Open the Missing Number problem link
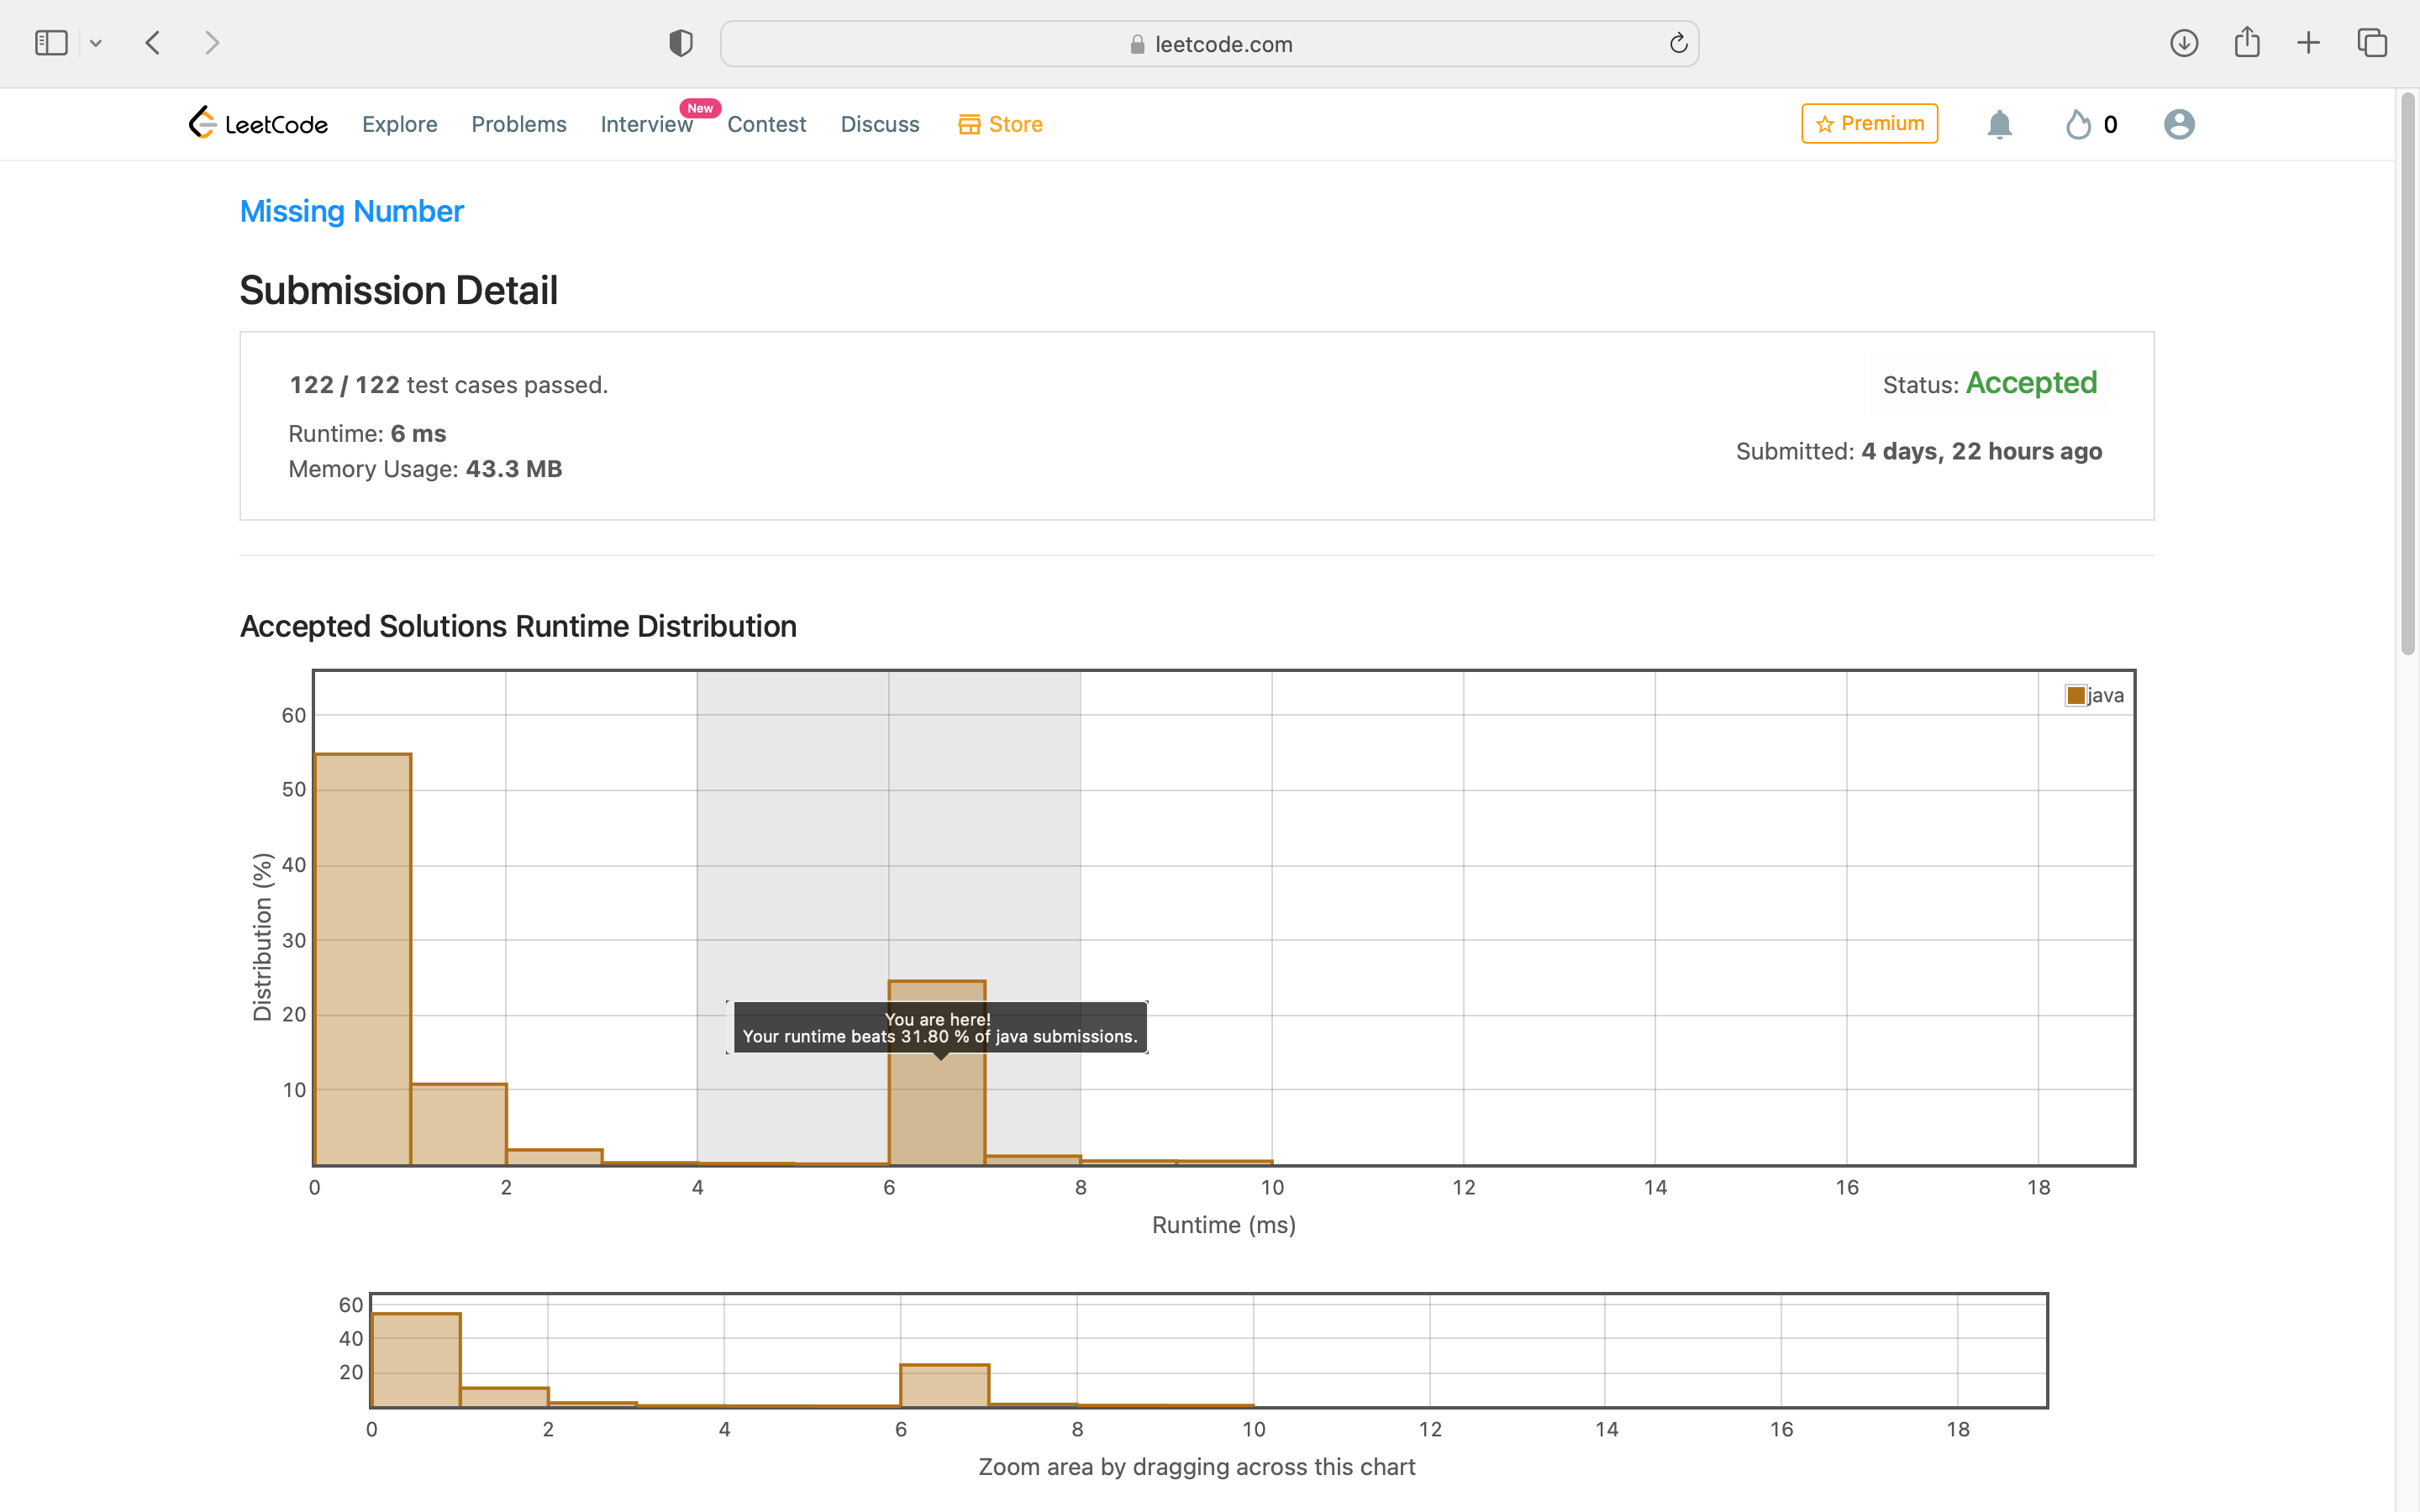This screenshot has width=2420, height=1512. coord(351,211)
